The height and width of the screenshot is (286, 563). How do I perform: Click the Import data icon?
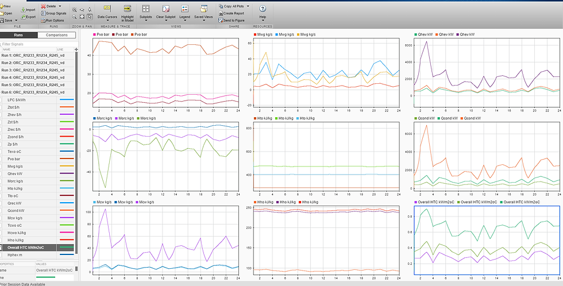coord(24,10)
